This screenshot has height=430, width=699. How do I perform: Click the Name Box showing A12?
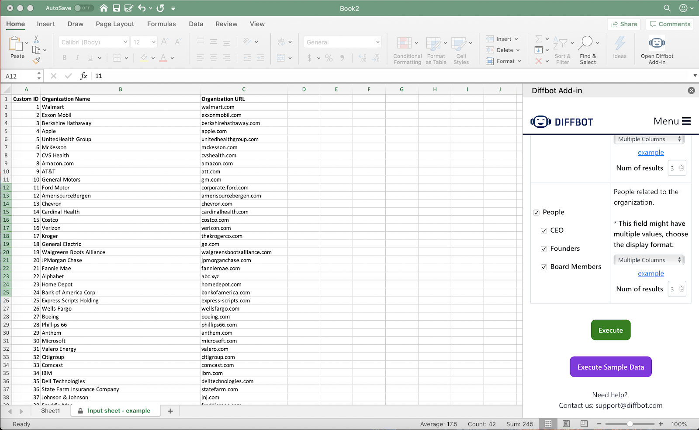click(x=21, y=76)
